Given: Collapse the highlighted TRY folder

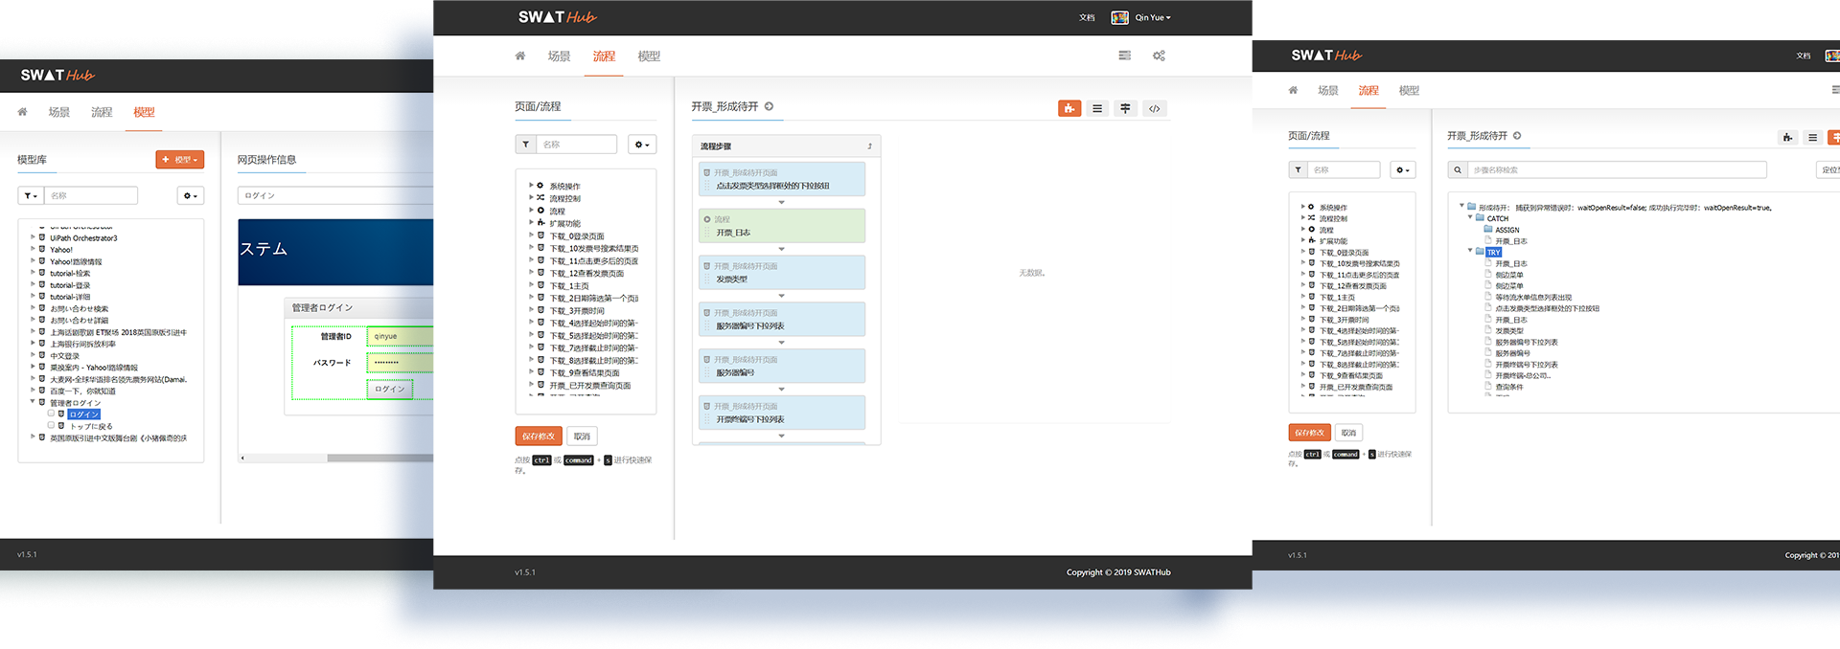Looking at the screenshot, I should click(x=1470, y=252).
